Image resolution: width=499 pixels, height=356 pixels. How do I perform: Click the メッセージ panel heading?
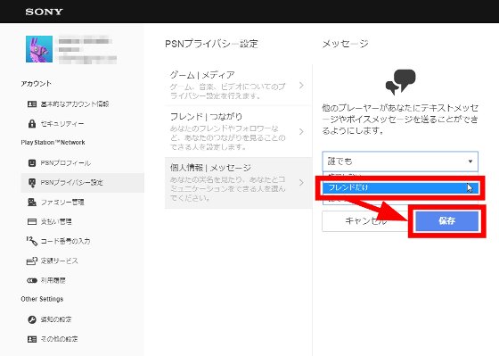tap(346, 44)
